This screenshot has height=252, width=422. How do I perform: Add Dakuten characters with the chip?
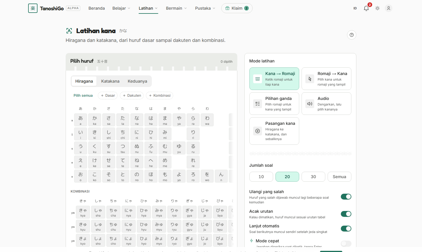coord(132,96)
